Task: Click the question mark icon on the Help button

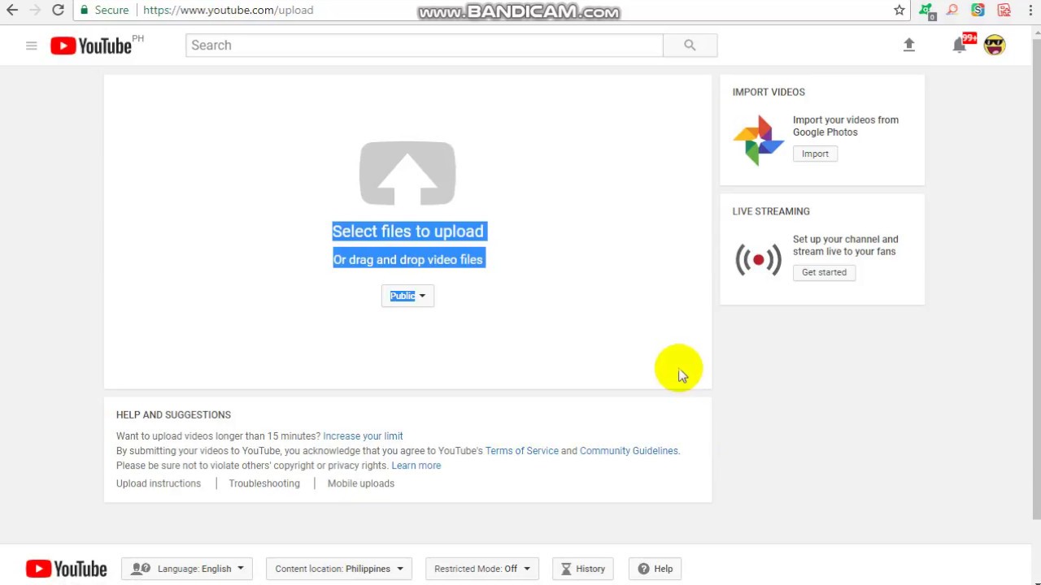Action: [643, 569]
